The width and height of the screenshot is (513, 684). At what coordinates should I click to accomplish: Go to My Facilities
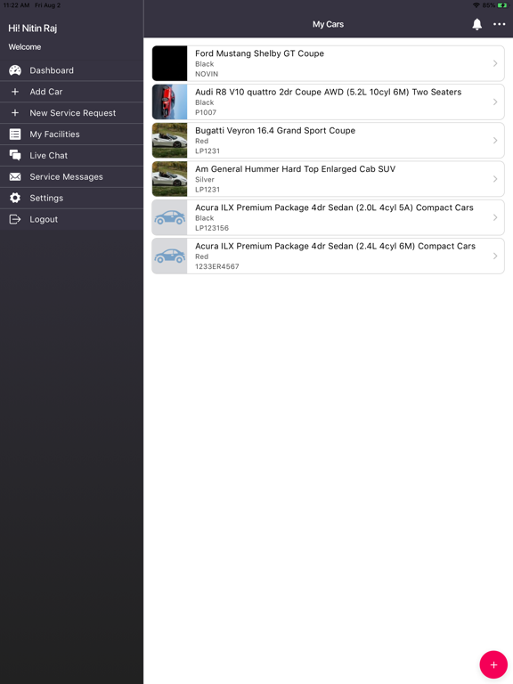[71, 134]
